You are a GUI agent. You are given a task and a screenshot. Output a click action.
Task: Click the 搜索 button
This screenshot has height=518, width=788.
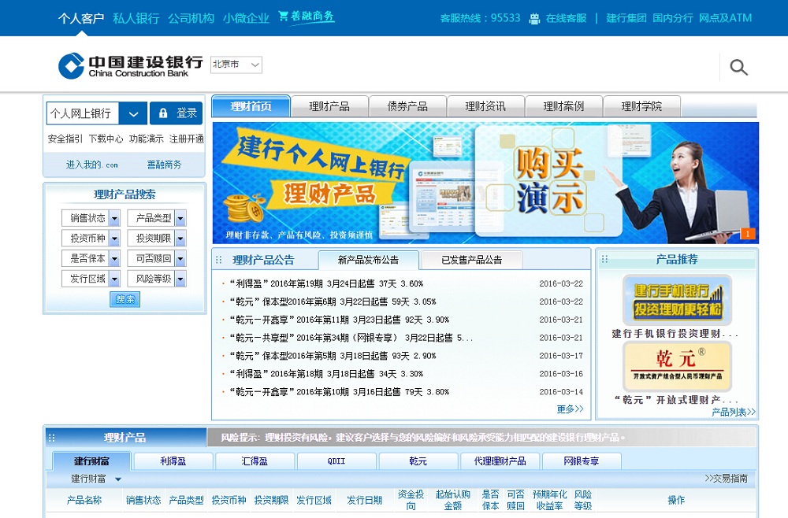pyautogui.click(x=125, y=299)
